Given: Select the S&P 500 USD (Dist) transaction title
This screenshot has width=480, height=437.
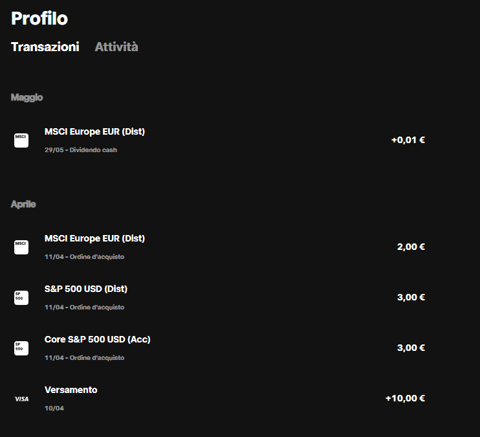Looking at the screenshot, I should [x=85, y=289].
